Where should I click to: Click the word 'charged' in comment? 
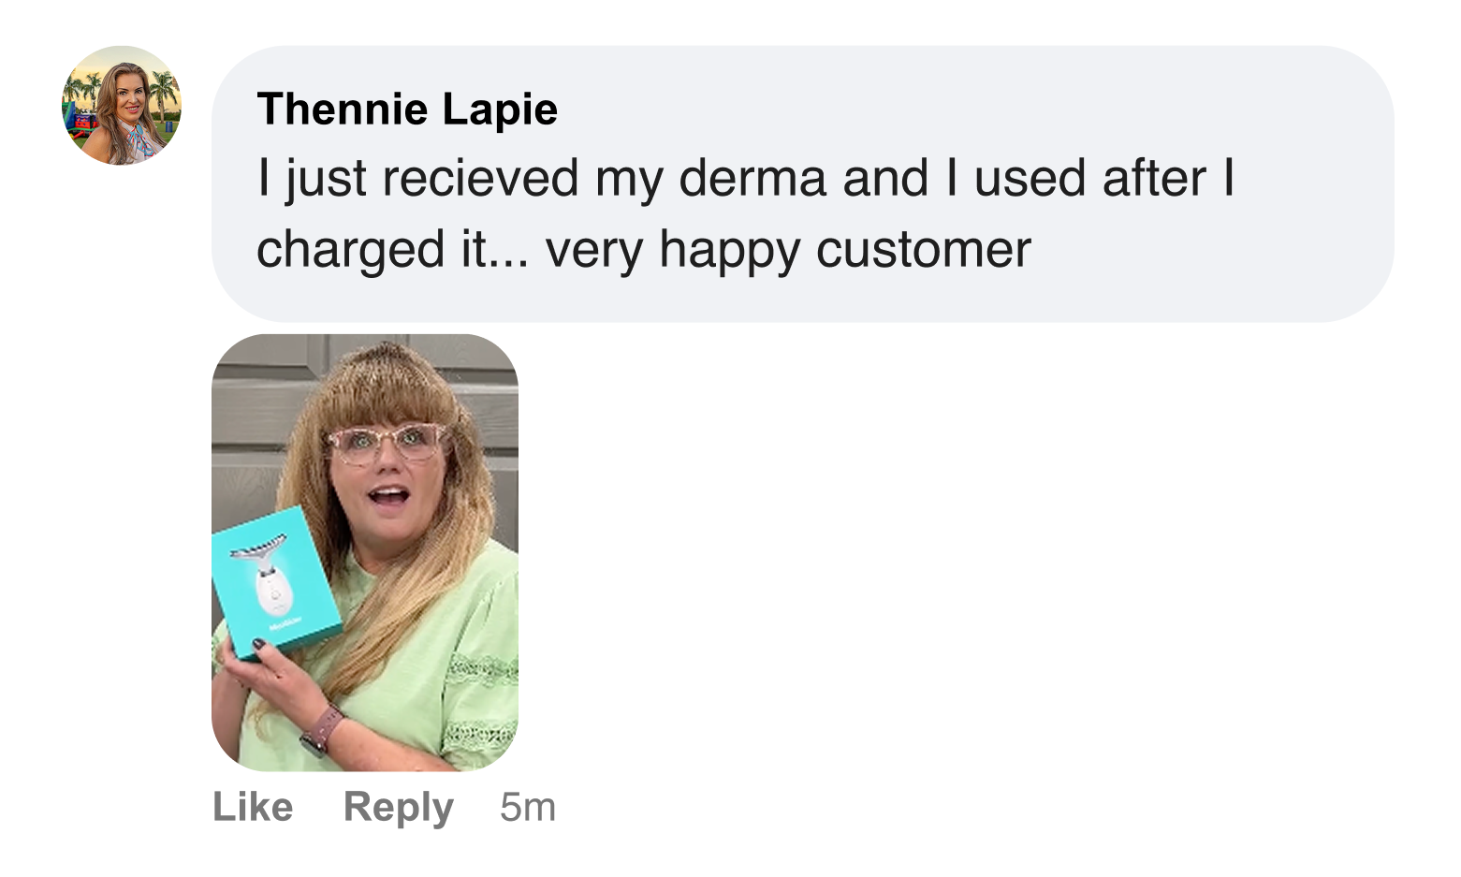(x=350, y=250)
